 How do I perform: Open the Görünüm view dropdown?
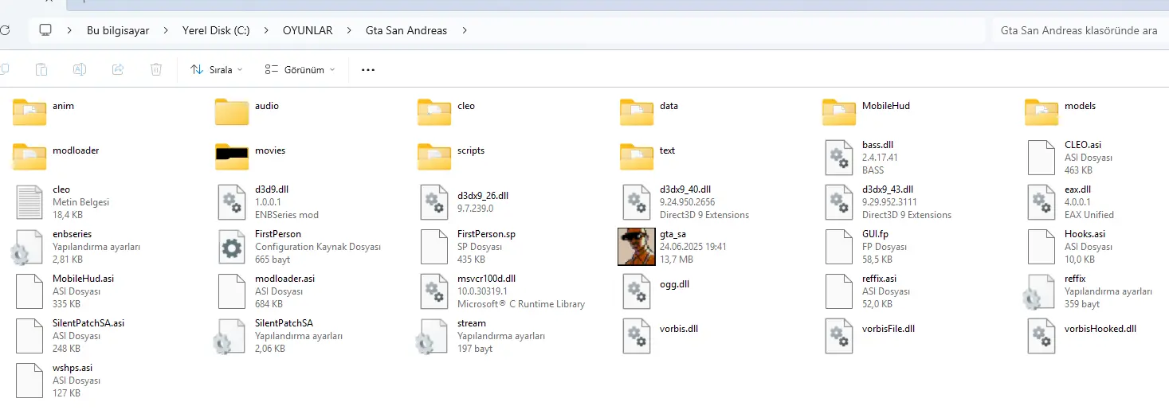tap(300, 69)
